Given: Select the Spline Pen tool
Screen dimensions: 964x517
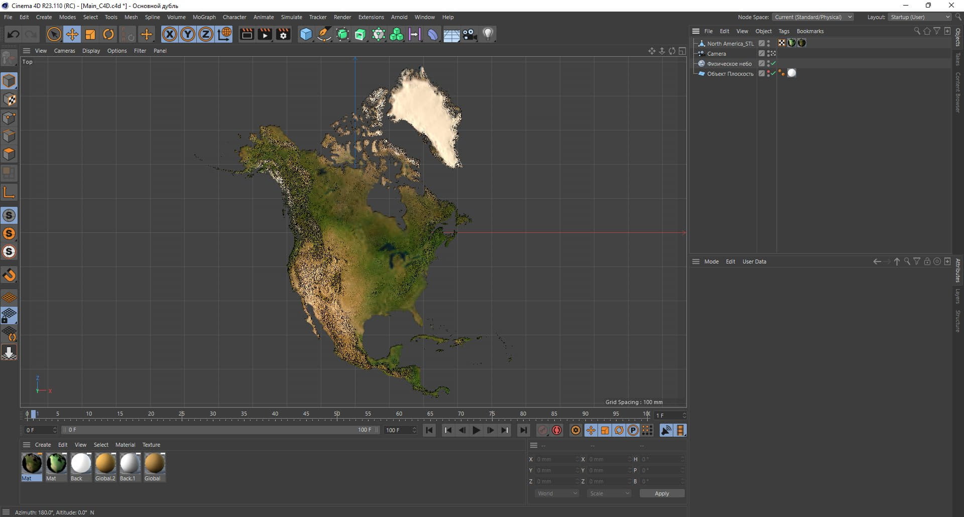Looking at the screenshot, I should [x=324, y=34].
